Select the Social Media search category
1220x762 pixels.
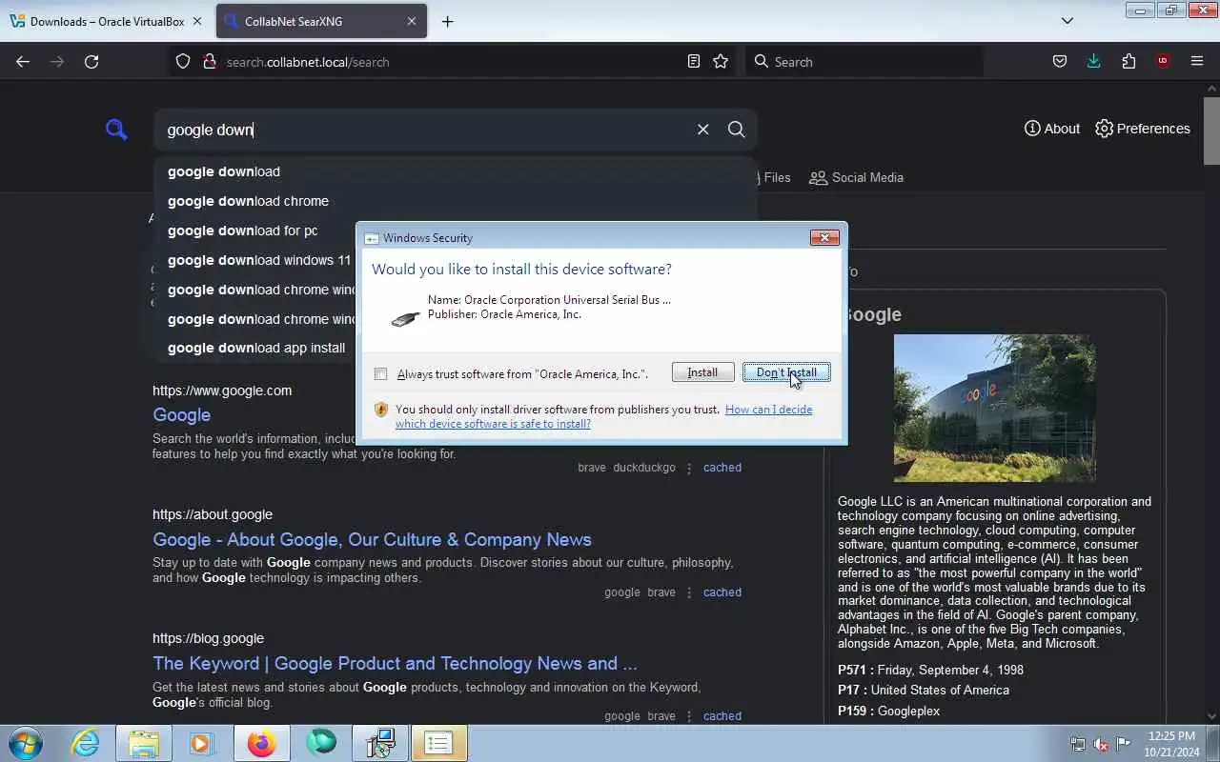[x=856, y=177]
